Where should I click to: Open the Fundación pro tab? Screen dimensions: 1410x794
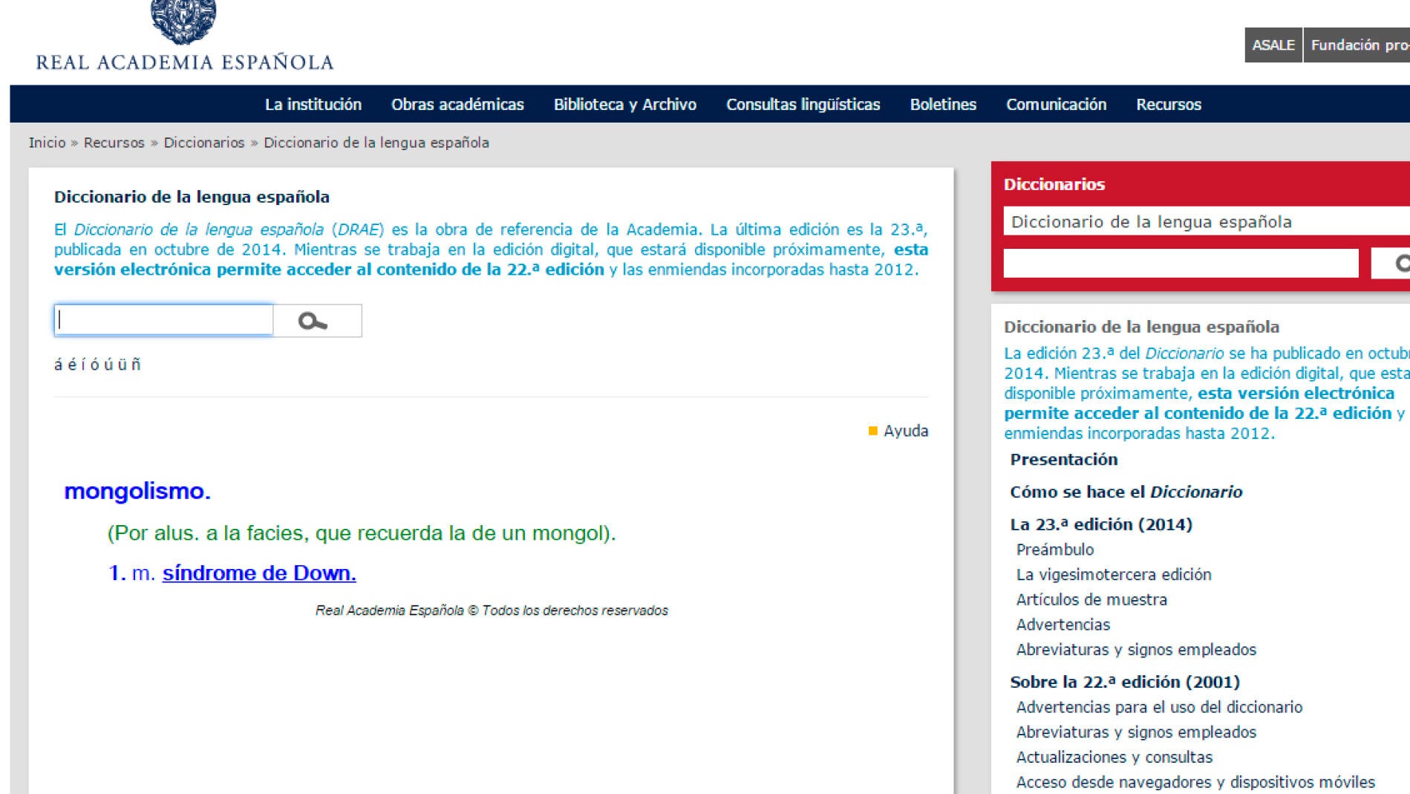click(1357, 45)
